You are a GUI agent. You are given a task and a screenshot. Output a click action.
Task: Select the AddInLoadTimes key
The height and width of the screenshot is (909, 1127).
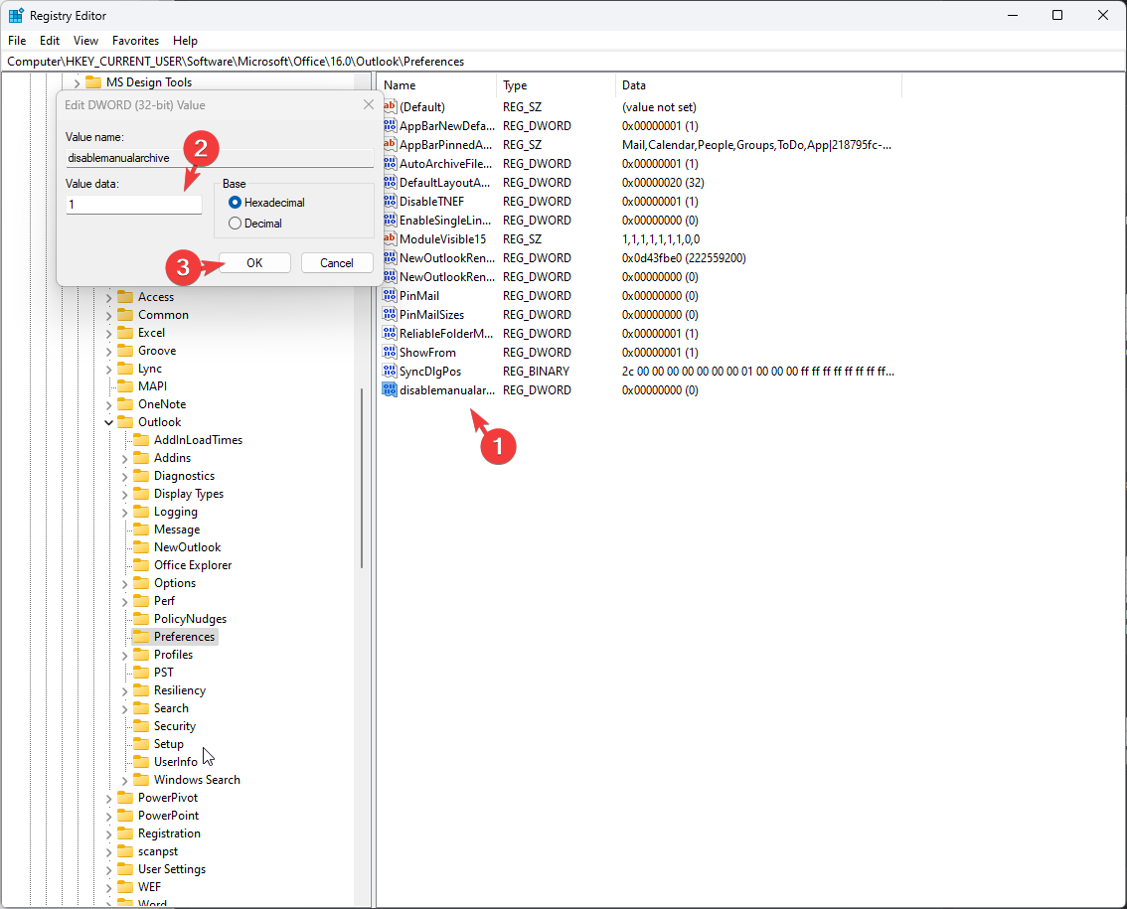coord(198,440)
